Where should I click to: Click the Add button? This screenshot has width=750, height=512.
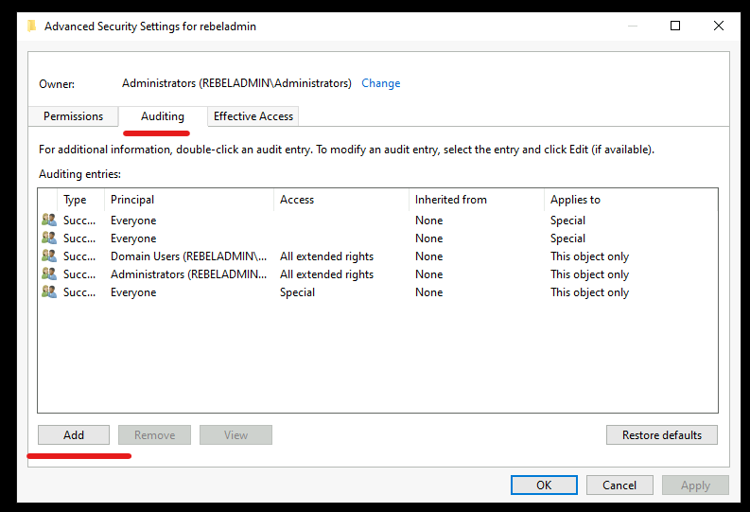(x=74, y=435)
